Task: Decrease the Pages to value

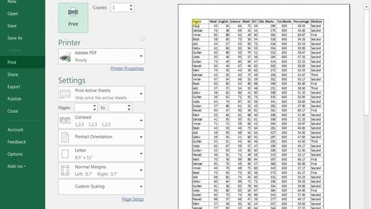Action: (x=129, y=110)
